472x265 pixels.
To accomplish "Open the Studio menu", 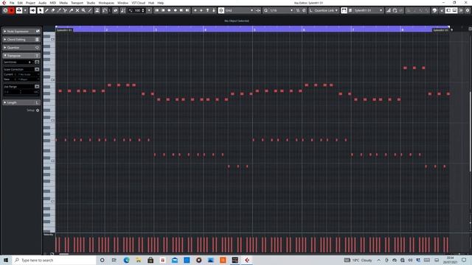I will [91, 3].
